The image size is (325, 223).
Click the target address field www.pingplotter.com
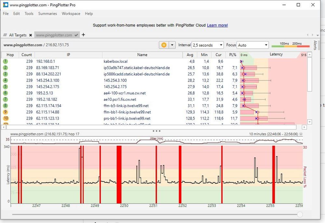80,45
